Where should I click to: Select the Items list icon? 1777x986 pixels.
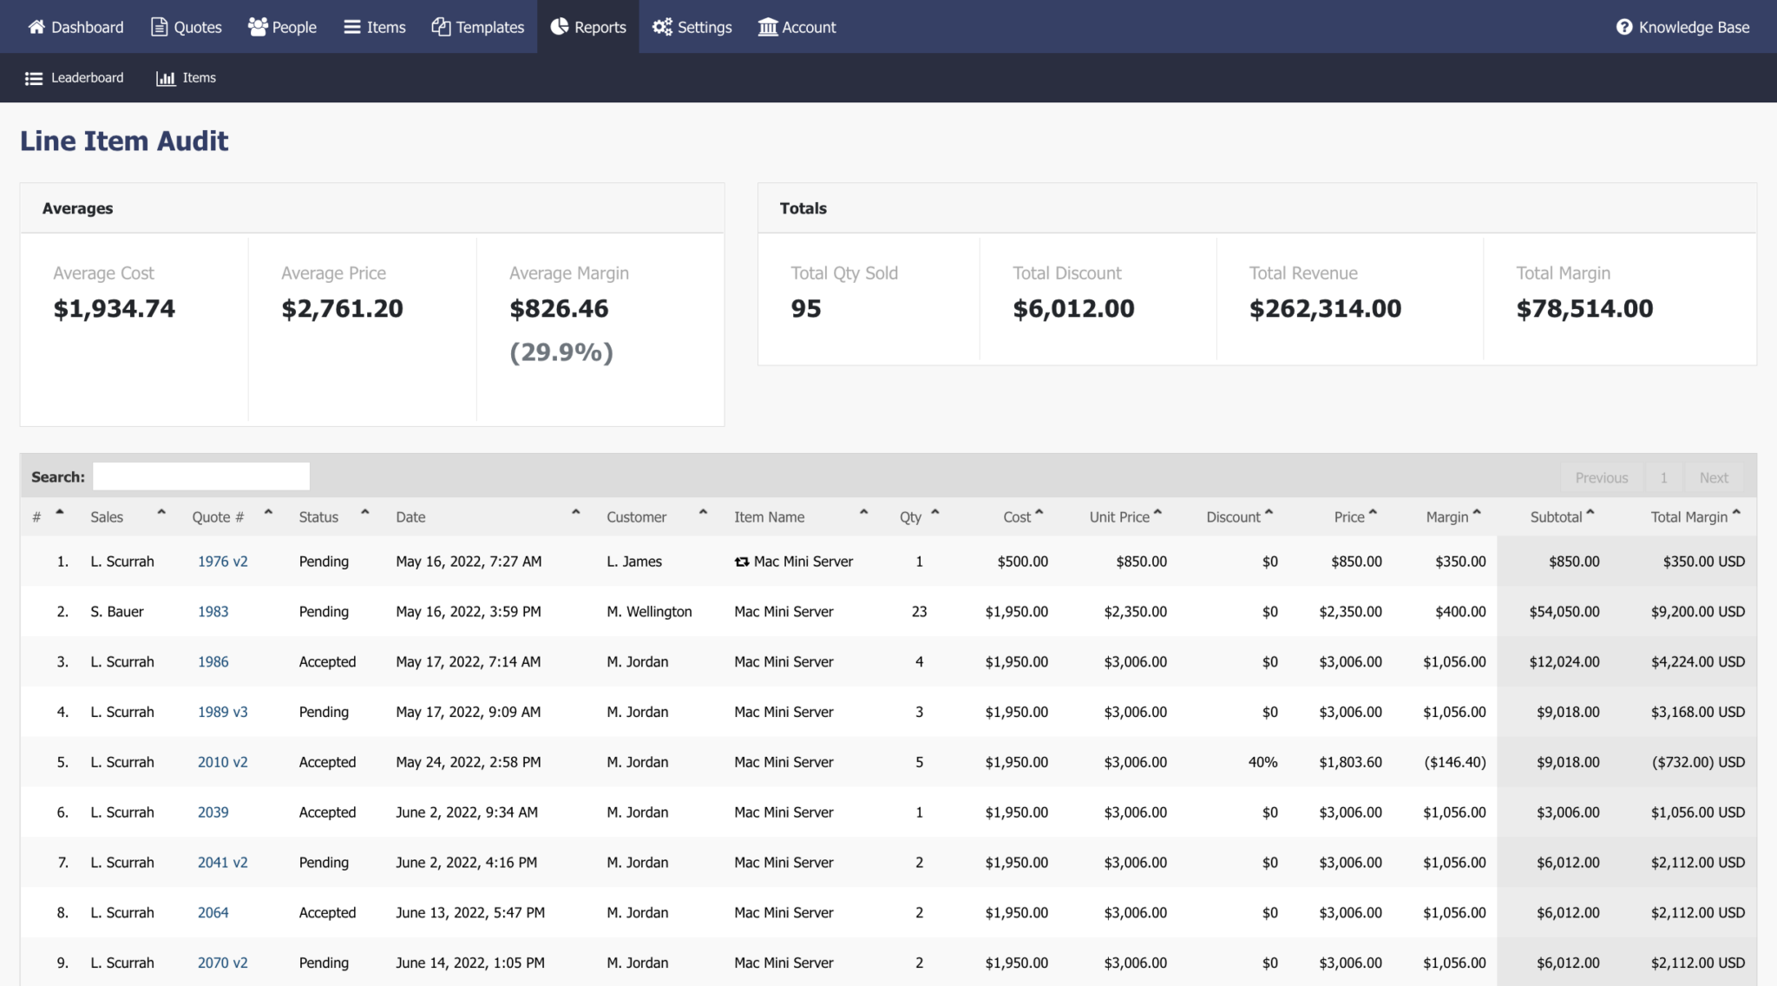(351, 27)
